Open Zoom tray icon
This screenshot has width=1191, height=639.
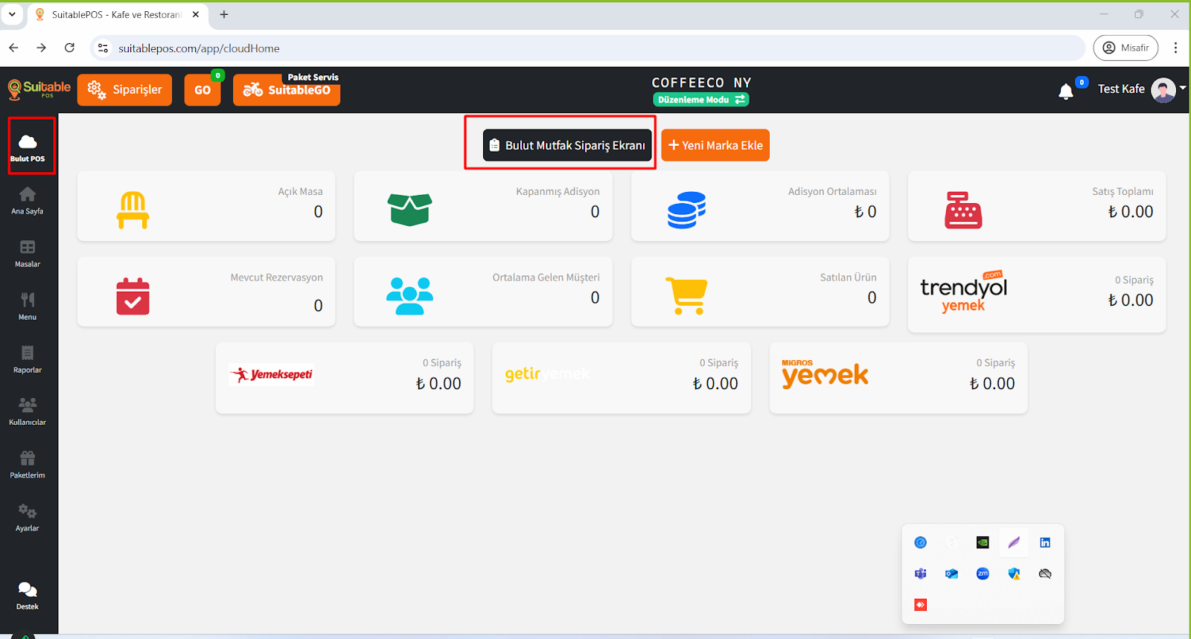pyautogui.click(x=983, y=574)
